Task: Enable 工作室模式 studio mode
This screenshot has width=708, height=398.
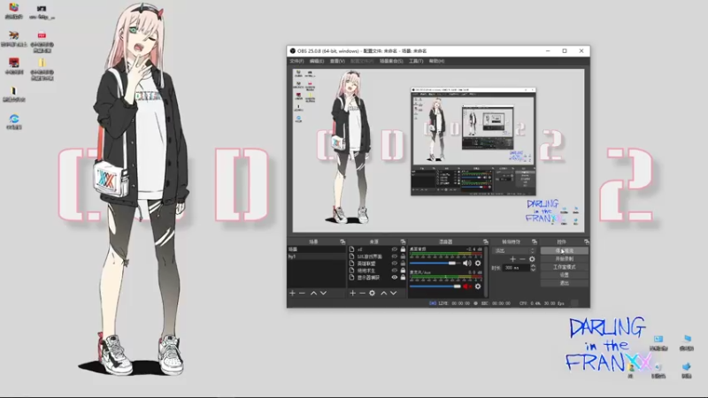Action: point(565,267)
